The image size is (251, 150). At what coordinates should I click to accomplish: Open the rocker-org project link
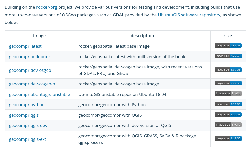pyautogui.click(x=47, y=7)
